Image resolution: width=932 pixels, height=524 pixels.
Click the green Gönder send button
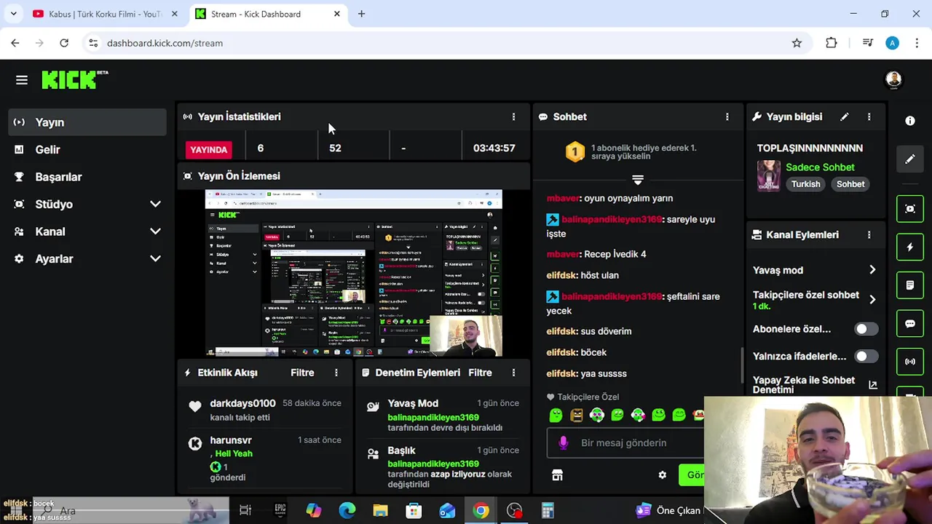(691, 475)
